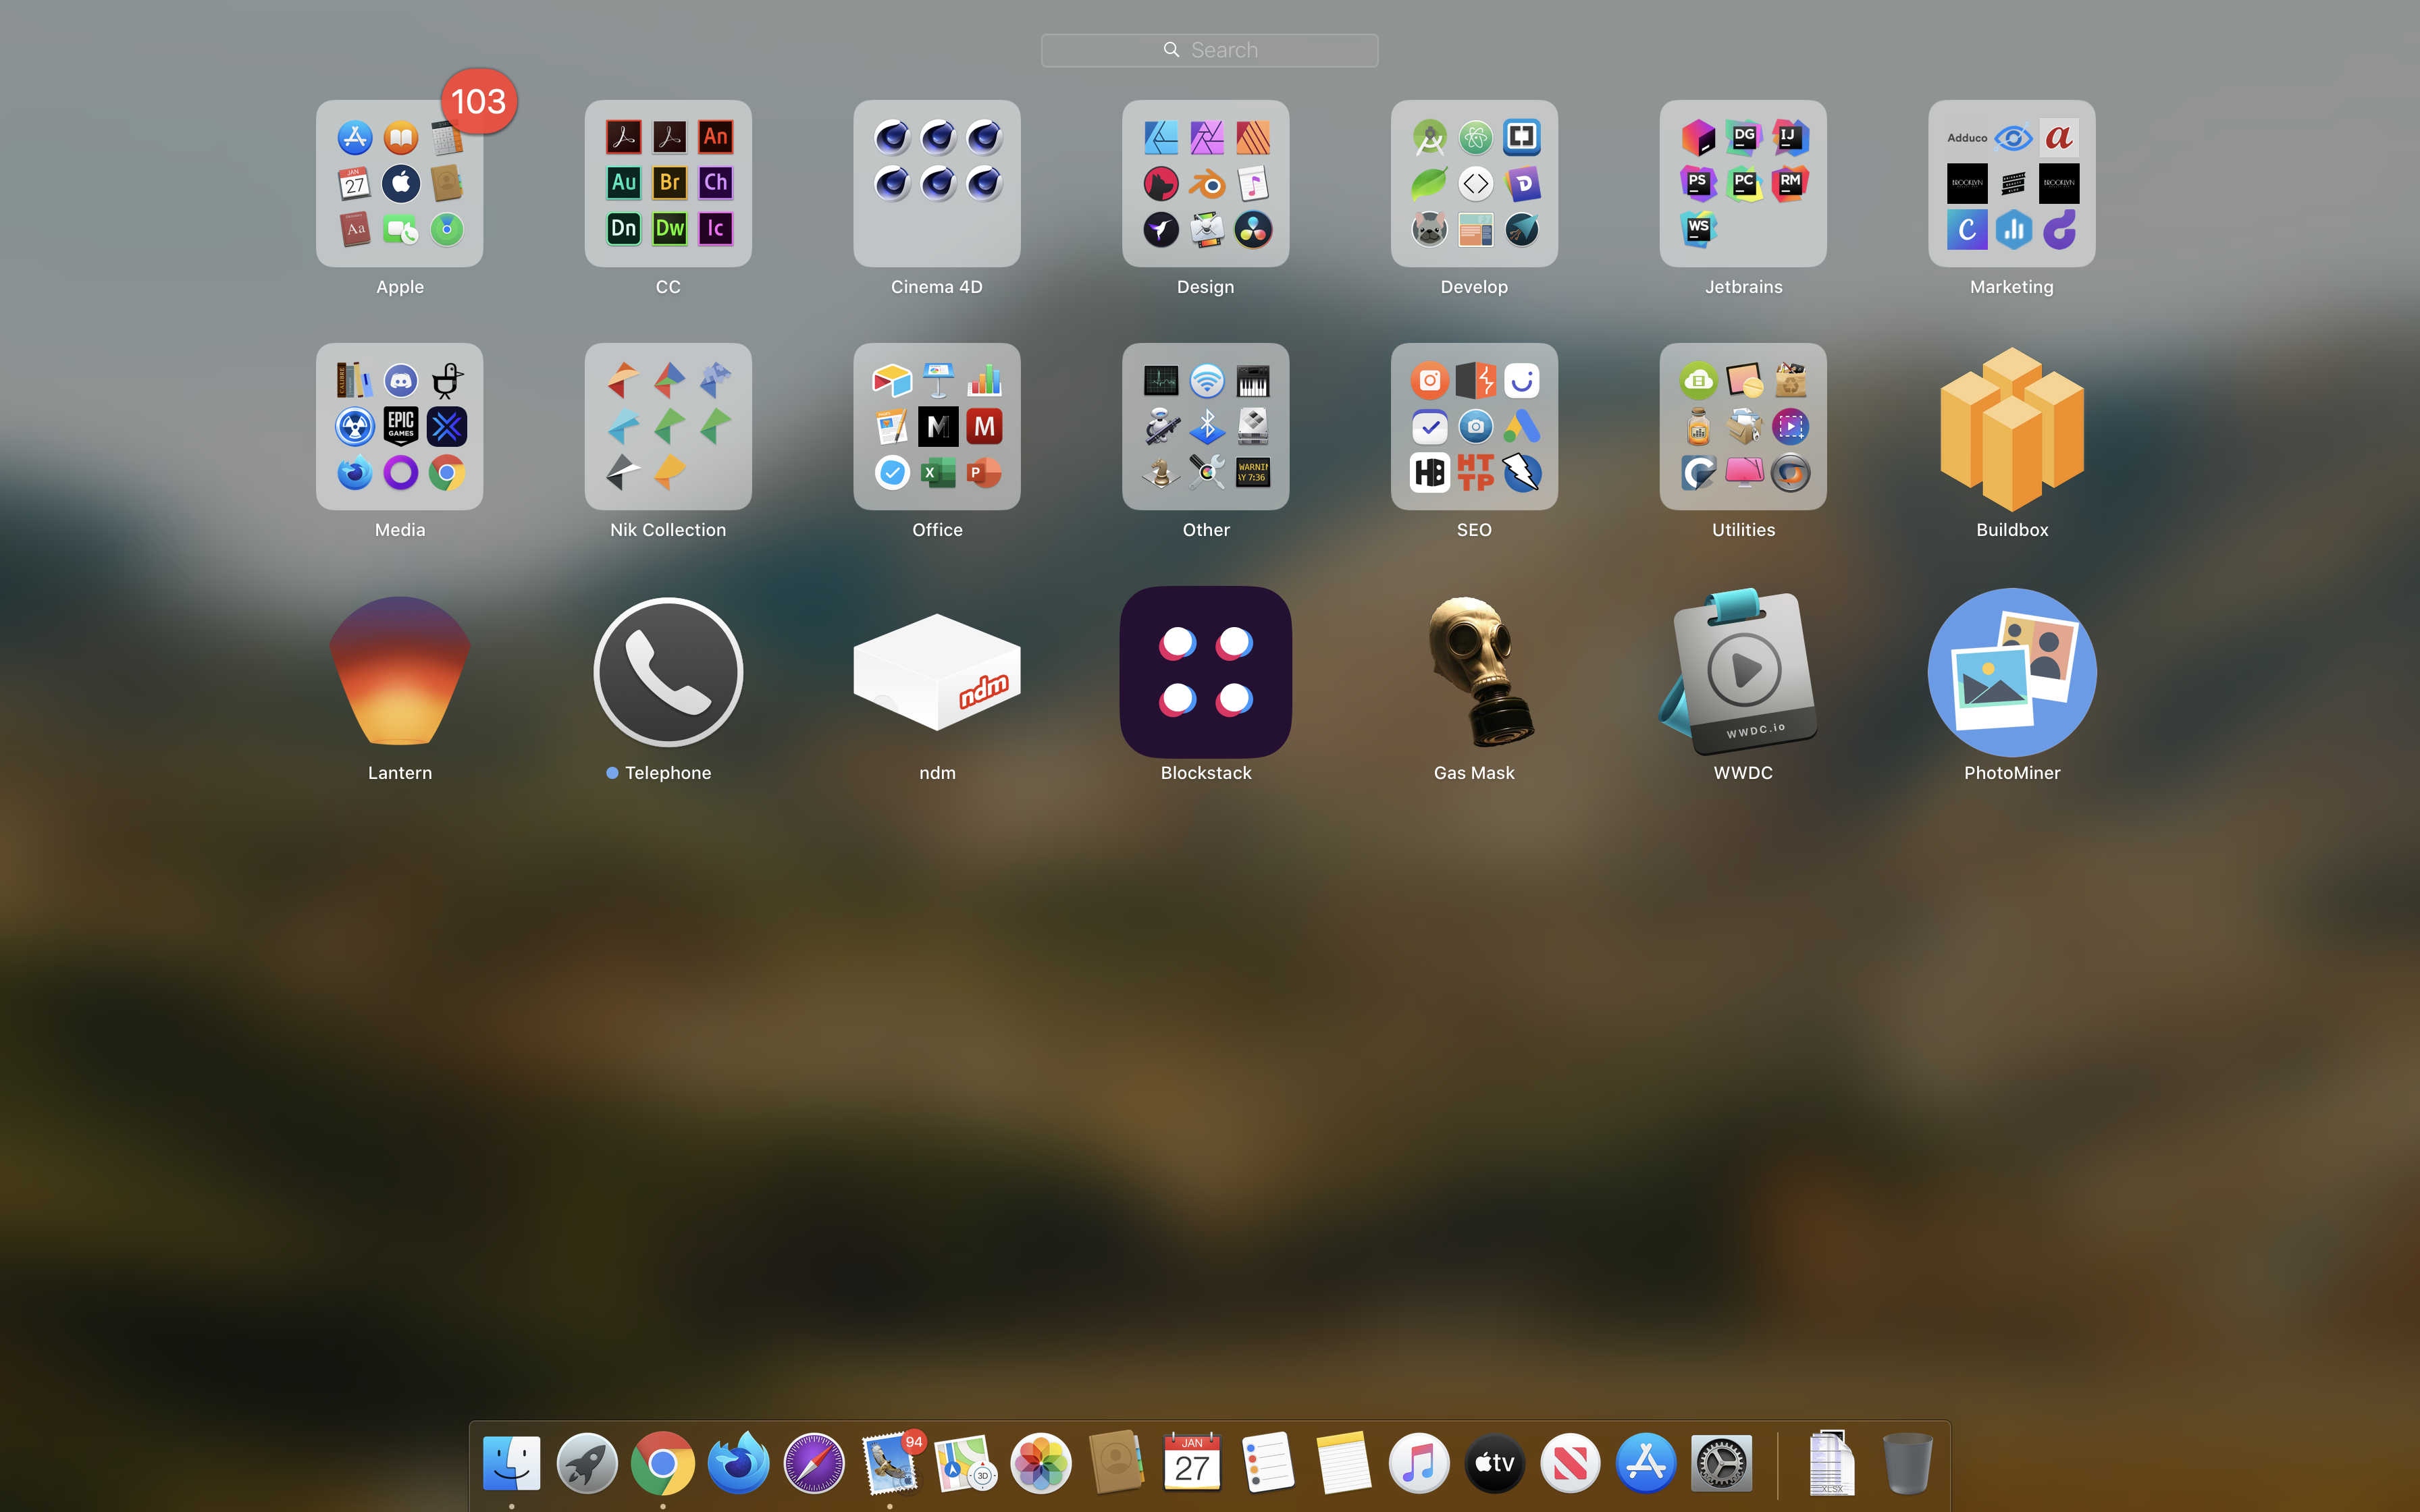Open PhotoMiner app
Viewport: 2420px width, 1512px height.
(2011, 672)
